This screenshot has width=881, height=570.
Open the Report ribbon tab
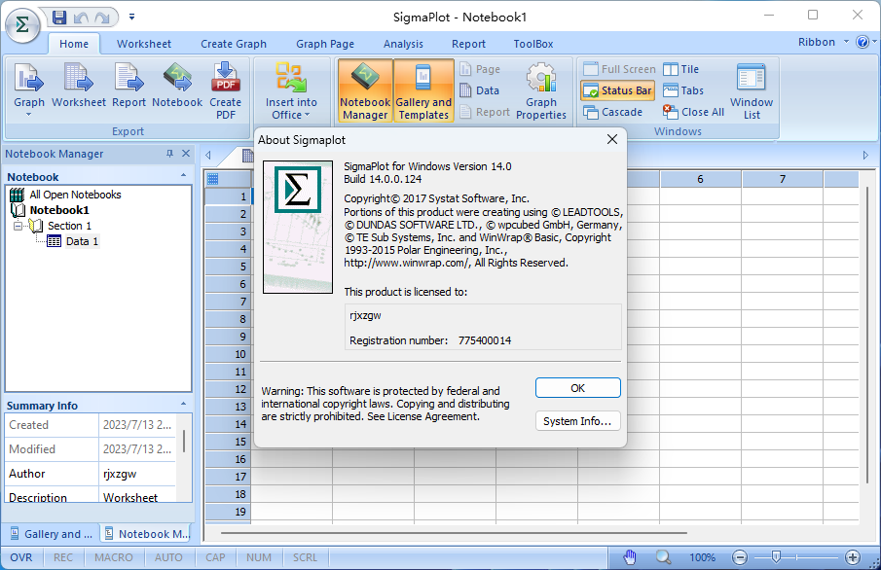468,44
